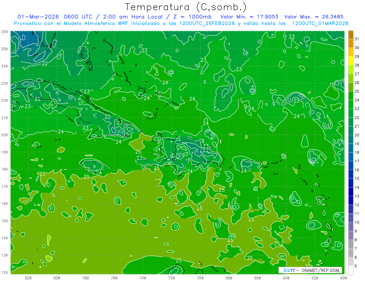This screenshot has height=282, width=365.
Task: Click the color scale value "28"
Action: pos(357,65)
